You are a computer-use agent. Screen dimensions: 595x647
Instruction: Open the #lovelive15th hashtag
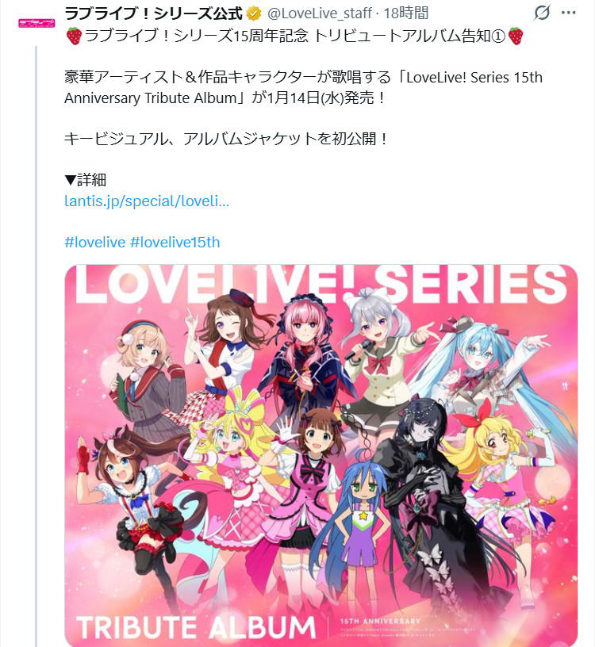175,242
